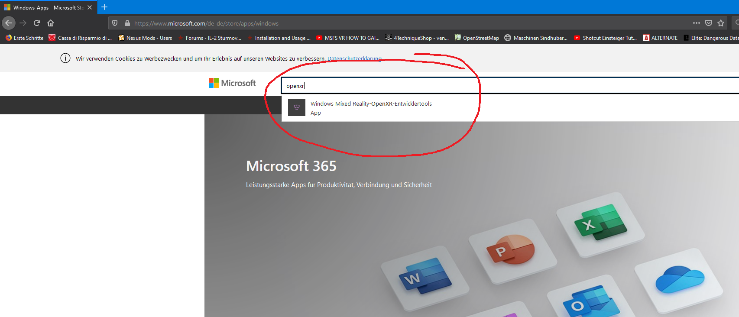This screenshot has width=739, height=317.
Task: Click the browser forward arrow
Action: tap(23, 23)
